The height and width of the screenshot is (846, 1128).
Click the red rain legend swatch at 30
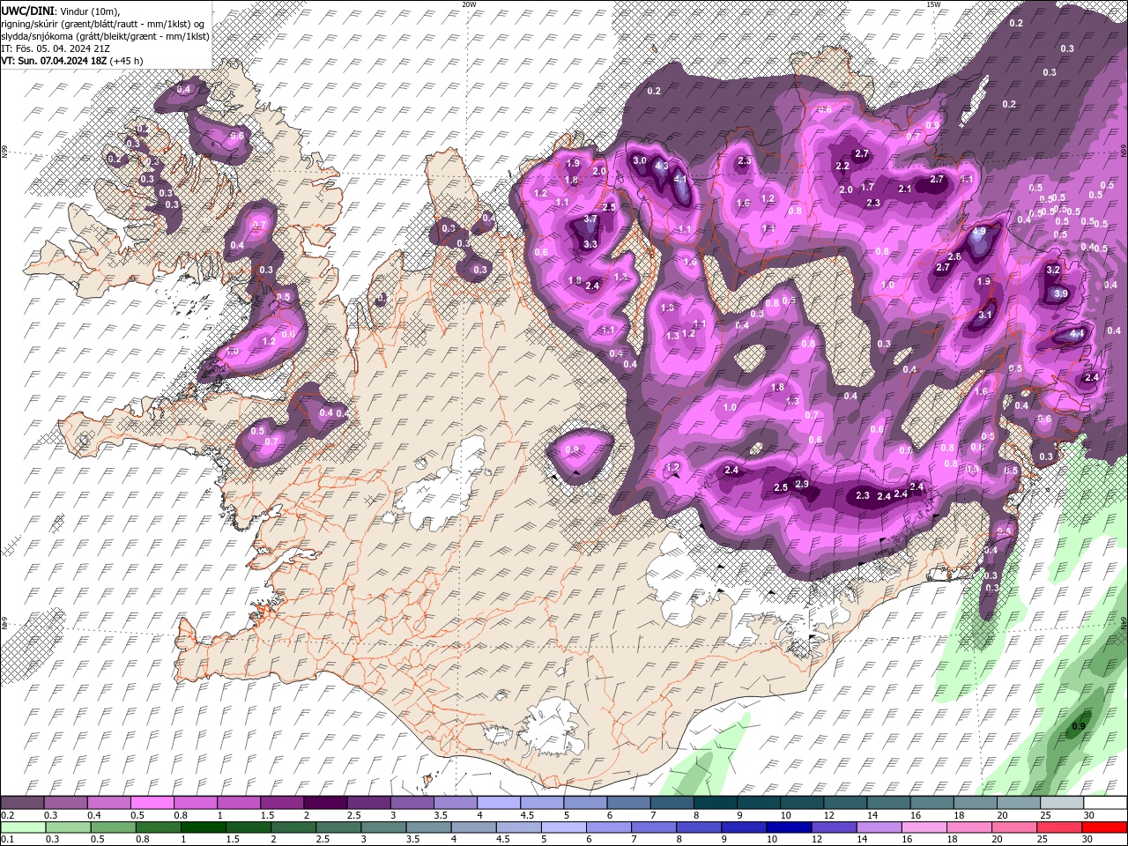coord(1105,827)
